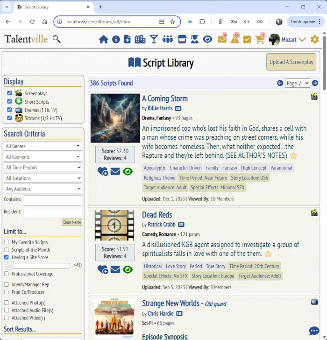Open the Dead Reds script title link
This screenshot has width=327, height=340.
(x=157, y=215)
